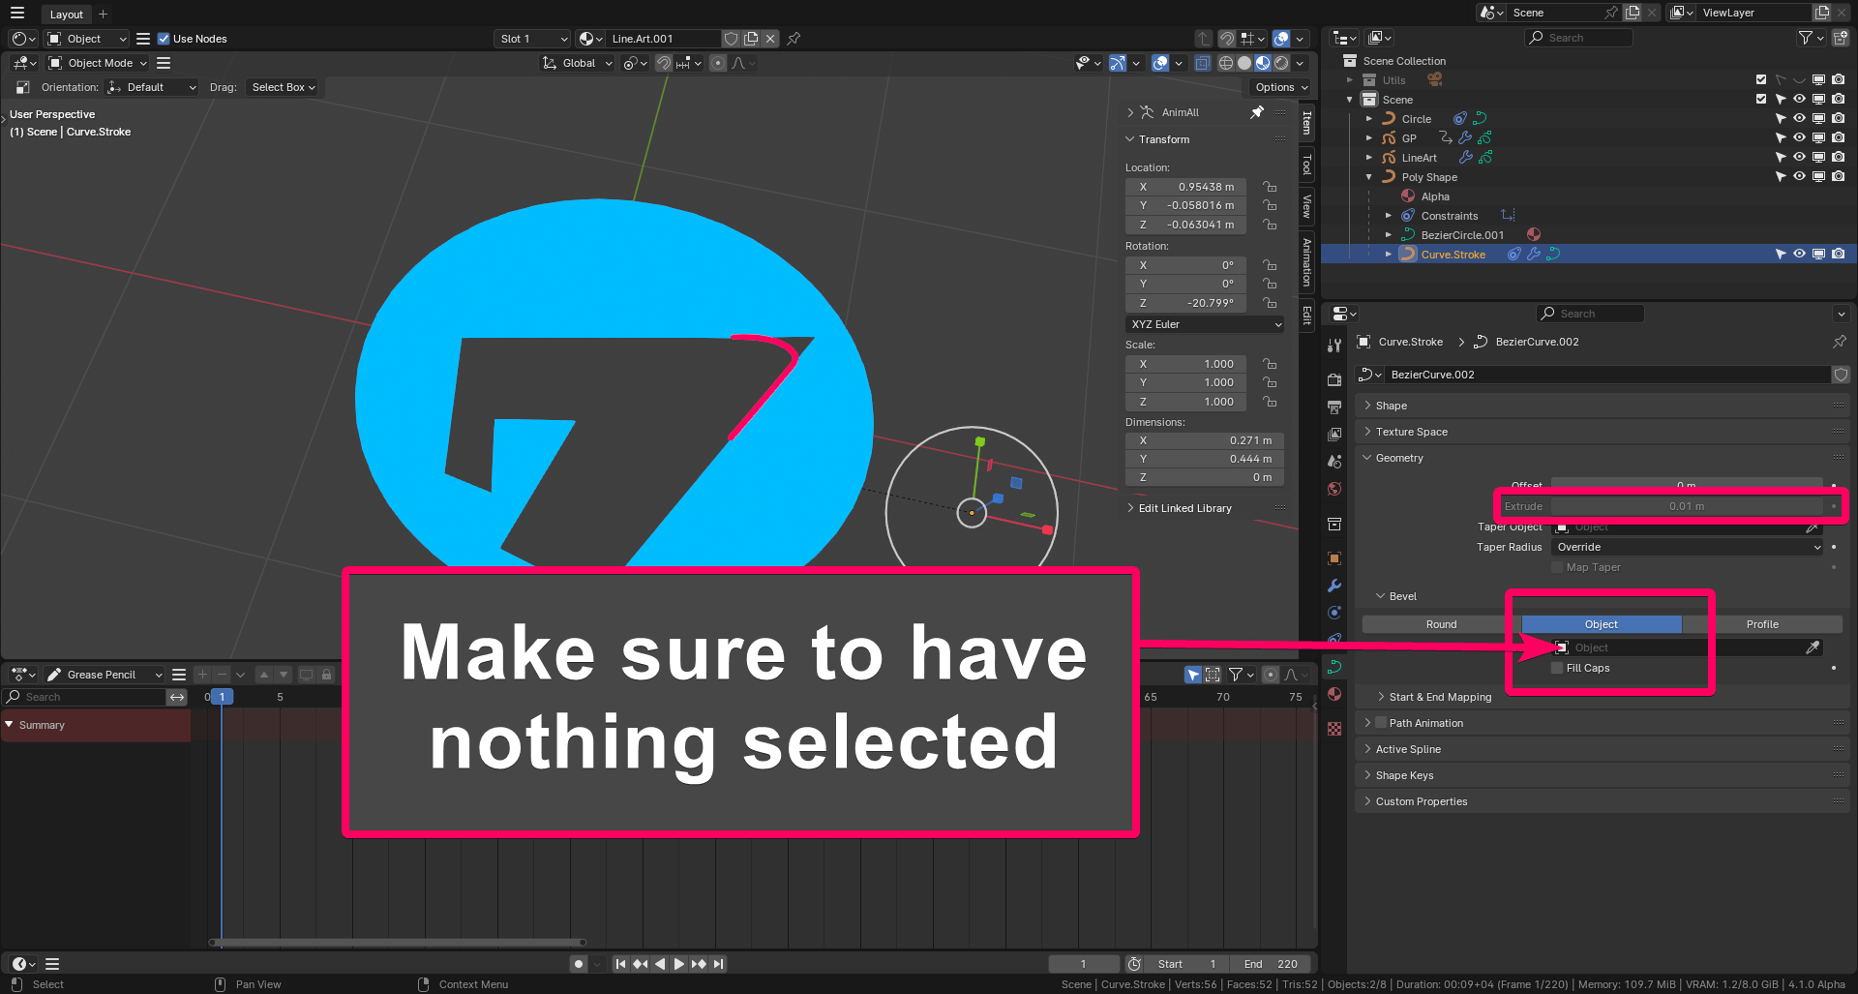Select the eyedropper next to the Bevel Object field
Viewport: 1858px width, 994px height.
click(1814, 647)
